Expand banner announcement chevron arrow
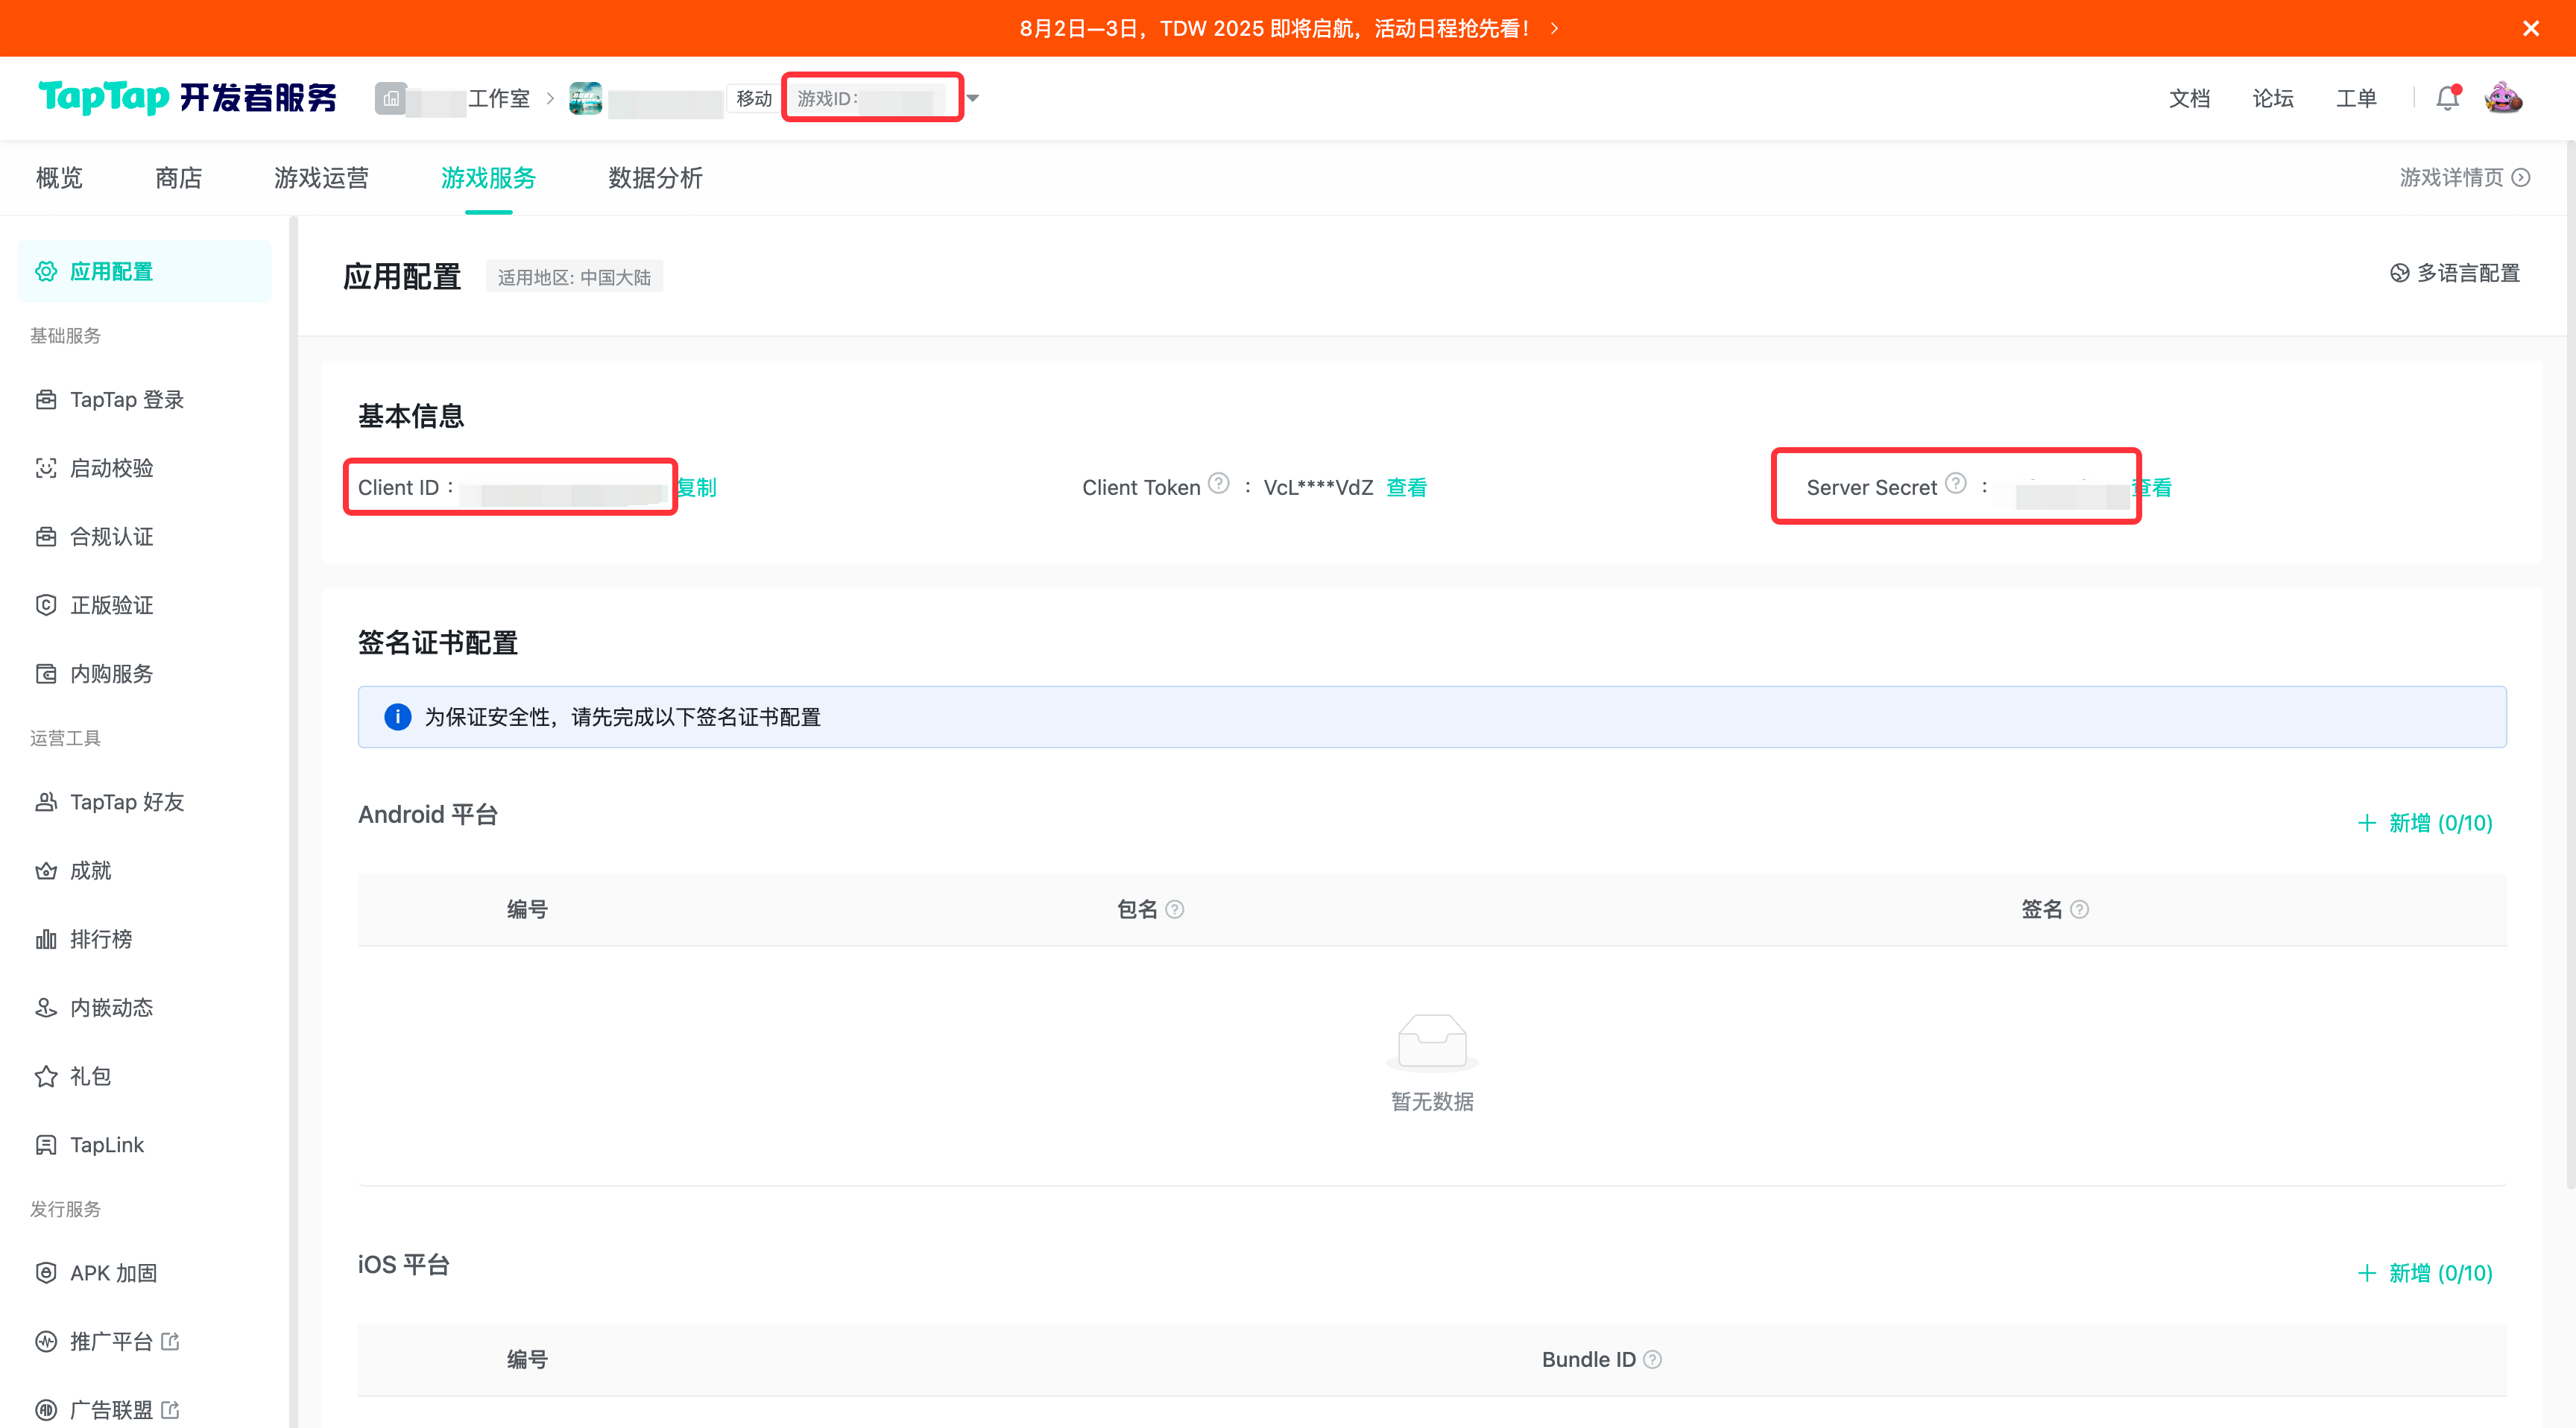This screenshot has height=1428, width=2576. [1555, 28]
